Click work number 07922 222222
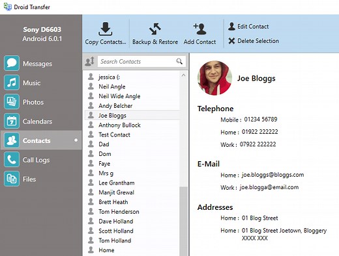Screen dimensions: 339x256 pyautogui.click(x=258, y=144)
